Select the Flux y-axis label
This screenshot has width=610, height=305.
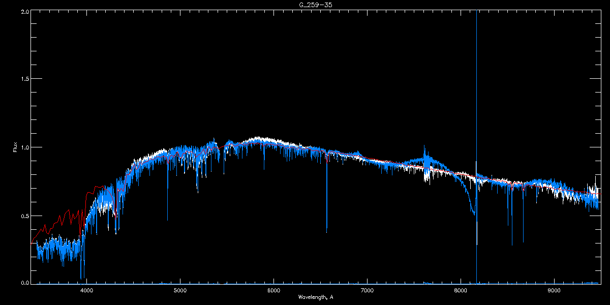[x=15, y=148]
